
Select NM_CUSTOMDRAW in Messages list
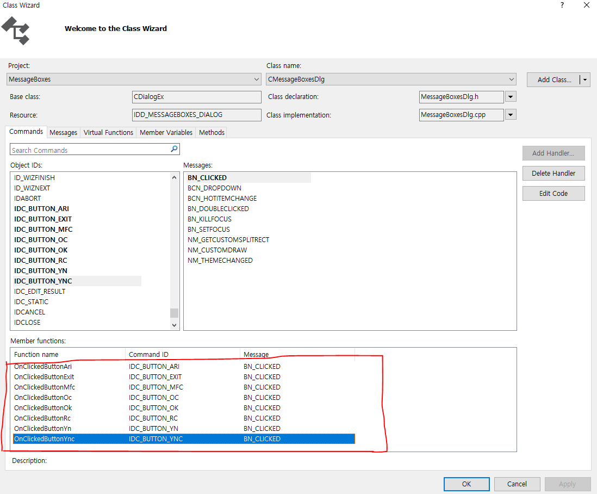click(x=217, y=250)
